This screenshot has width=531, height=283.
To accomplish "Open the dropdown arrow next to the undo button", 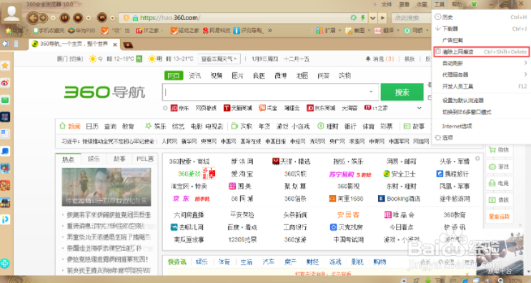I will point(112,18).
